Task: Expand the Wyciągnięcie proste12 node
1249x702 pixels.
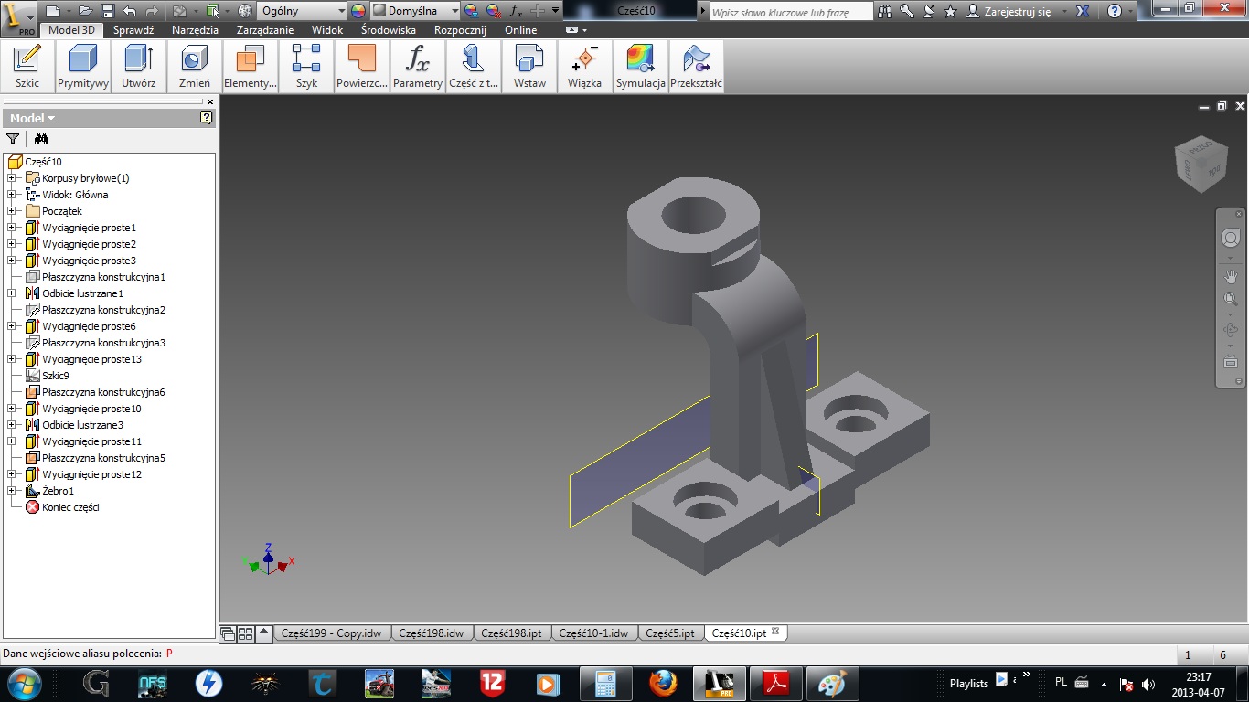Action: click(x=12, y=474)
